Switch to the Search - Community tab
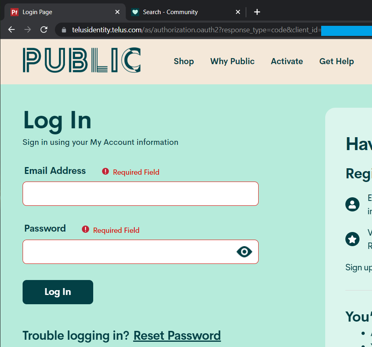 (x=178, y=12)
